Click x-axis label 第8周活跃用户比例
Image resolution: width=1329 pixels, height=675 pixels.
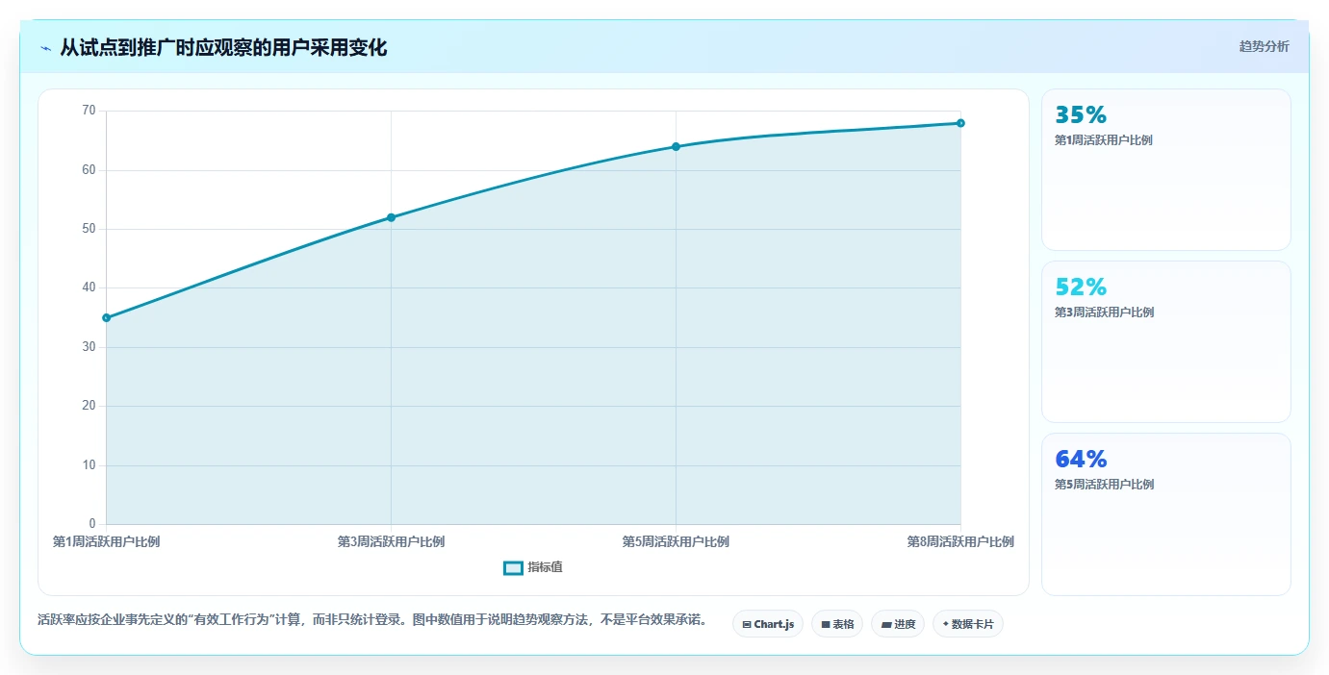tap(960, 542)
